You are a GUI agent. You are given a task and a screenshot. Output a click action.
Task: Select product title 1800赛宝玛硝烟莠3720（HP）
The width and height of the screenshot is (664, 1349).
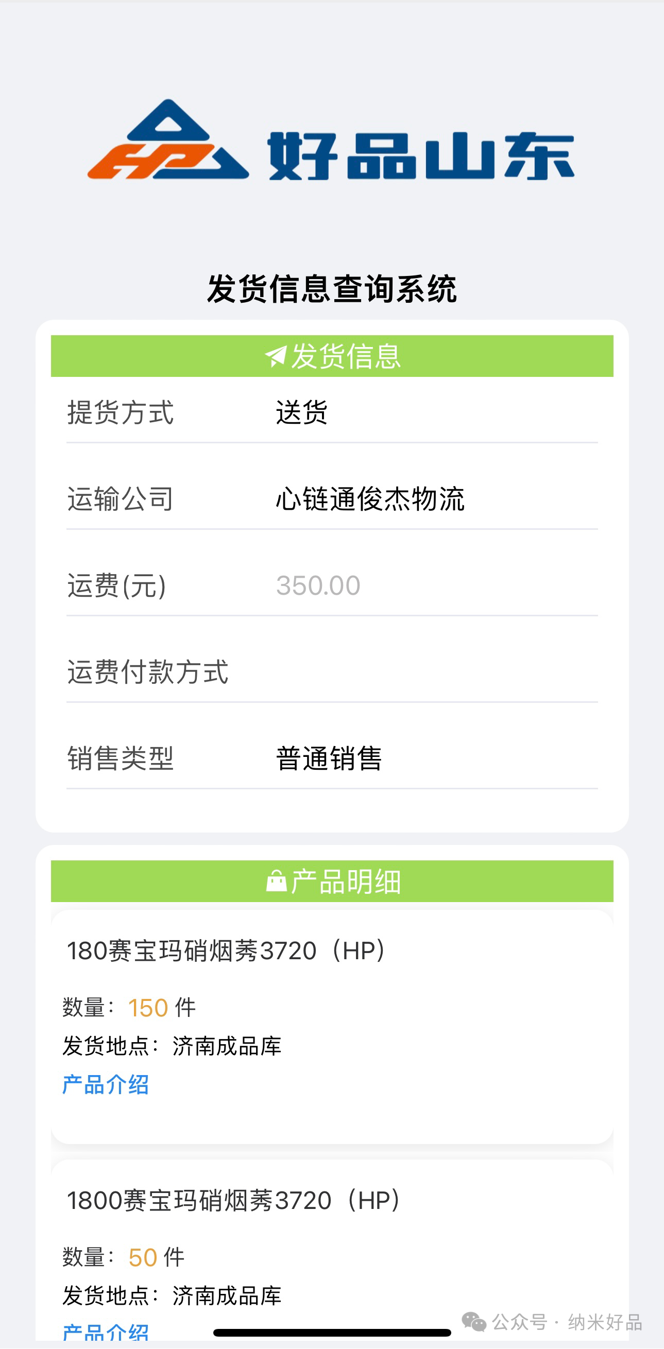click(234, 1200)
